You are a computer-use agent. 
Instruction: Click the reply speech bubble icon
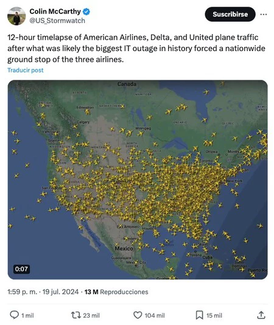[x=15, y=315]
